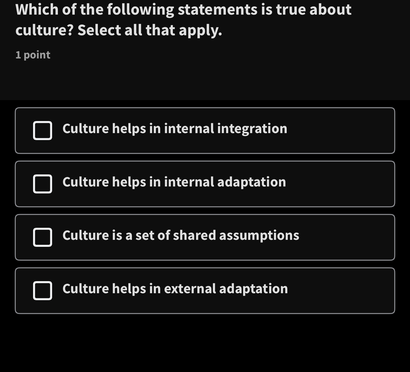
Task: Check the 'Culture is a set of shared assumptions' checkbox
Action: (43, 237)
